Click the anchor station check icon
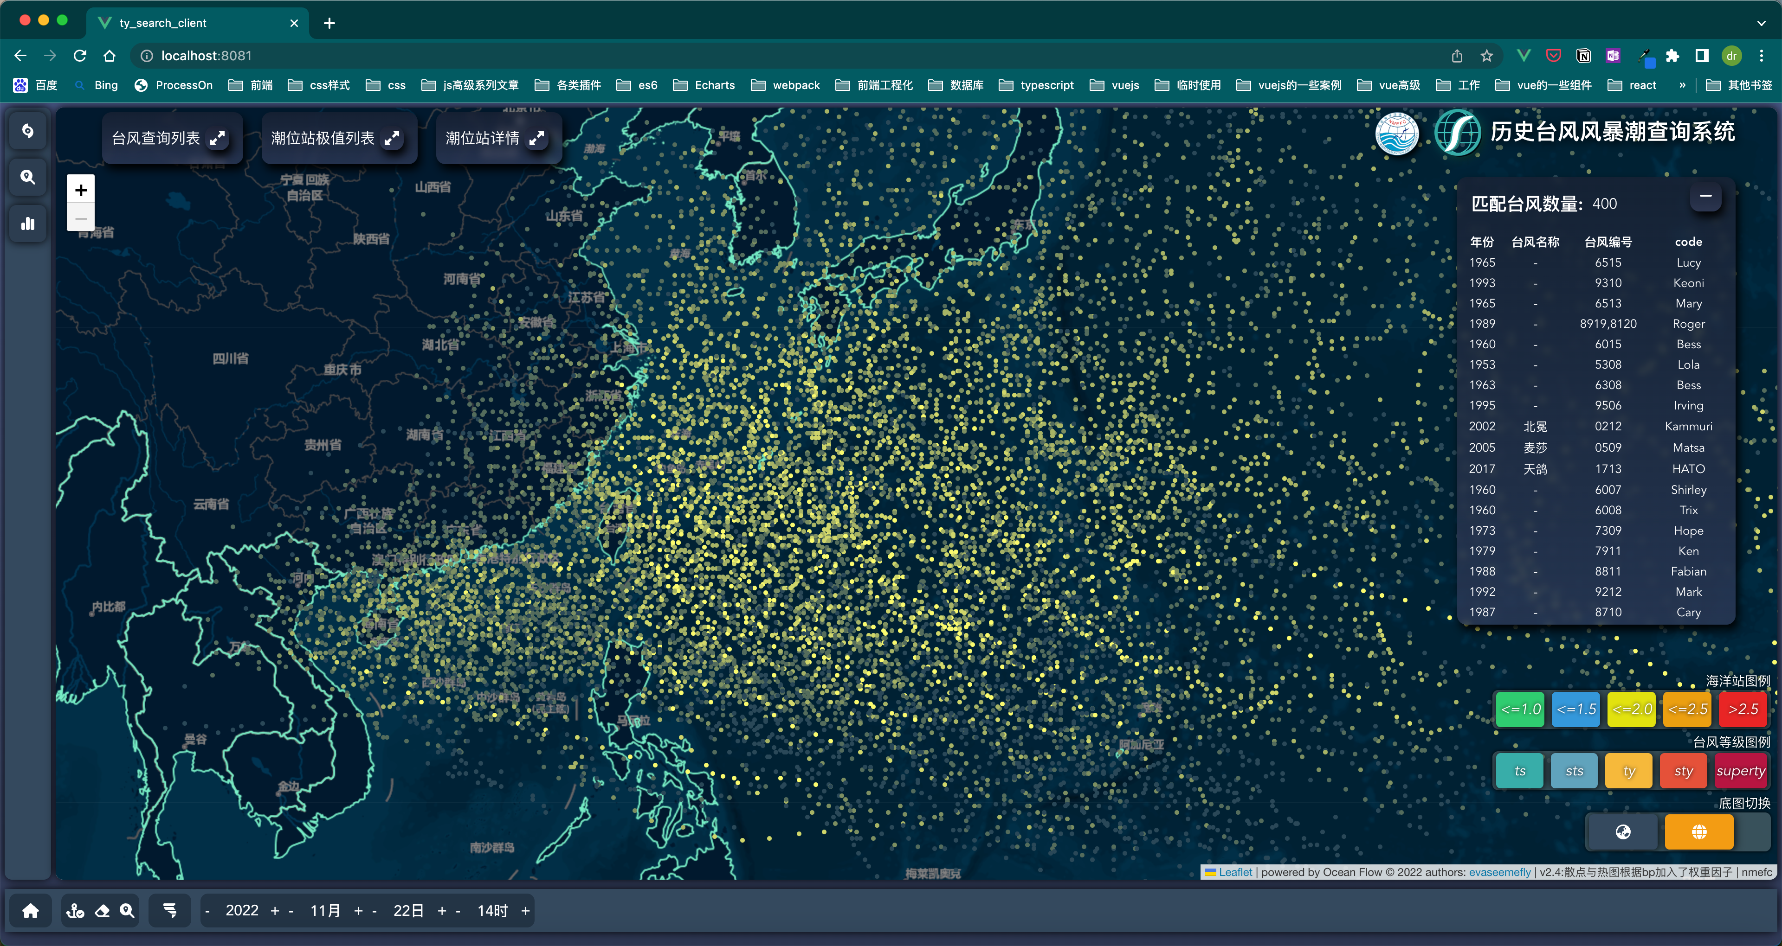 point(75,911)
